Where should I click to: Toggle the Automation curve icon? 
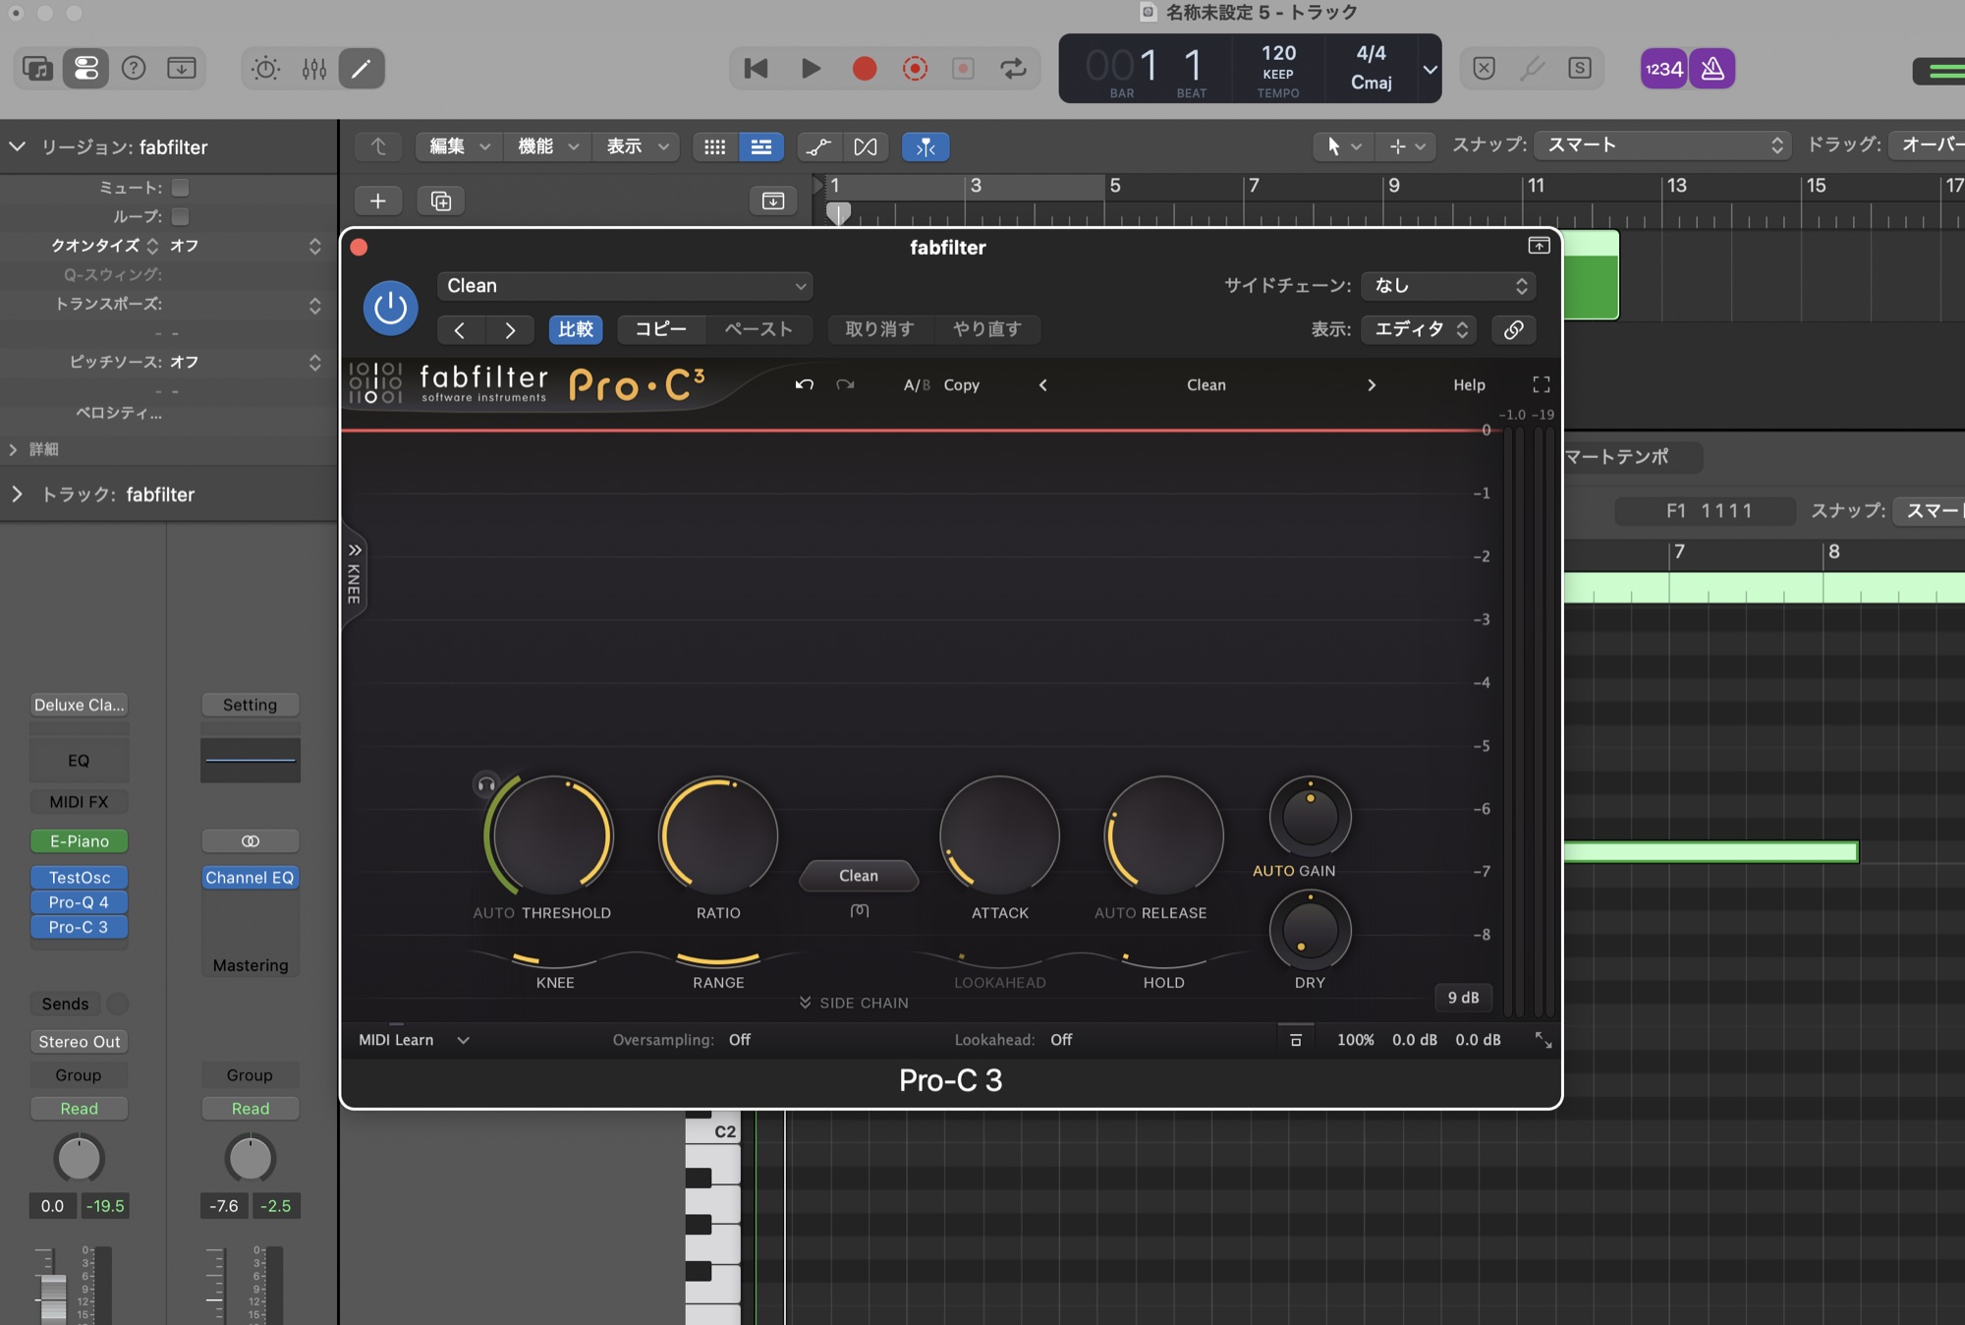pyautogui.click(x=818, y=146)
